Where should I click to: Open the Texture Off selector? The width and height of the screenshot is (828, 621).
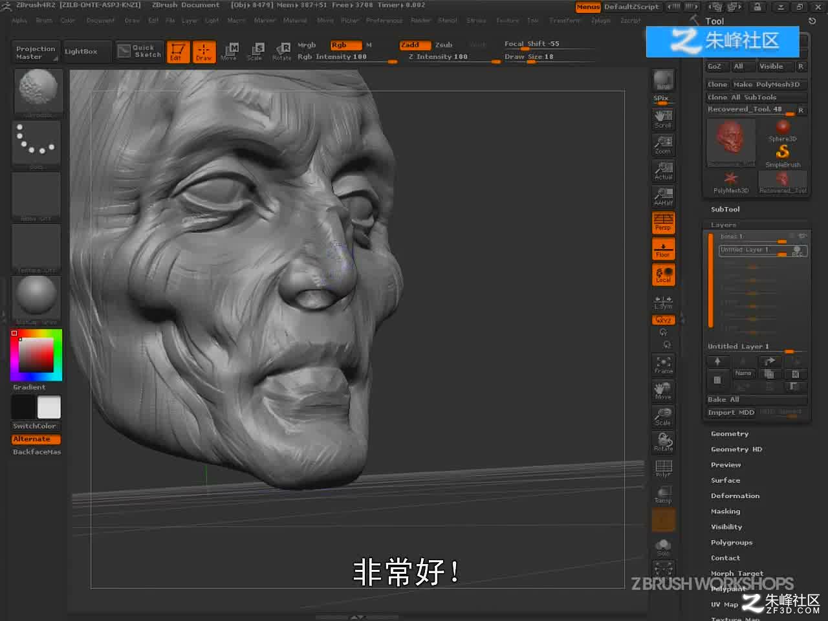click(x=37, y=248)
